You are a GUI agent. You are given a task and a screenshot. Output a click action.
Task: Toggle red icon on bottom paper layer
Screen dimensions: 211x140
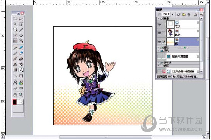(x=164, y=71)
